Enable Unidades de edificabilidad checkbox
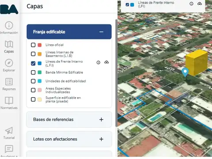The width and height of the screenshot is (212, 159). pos(33,81)
